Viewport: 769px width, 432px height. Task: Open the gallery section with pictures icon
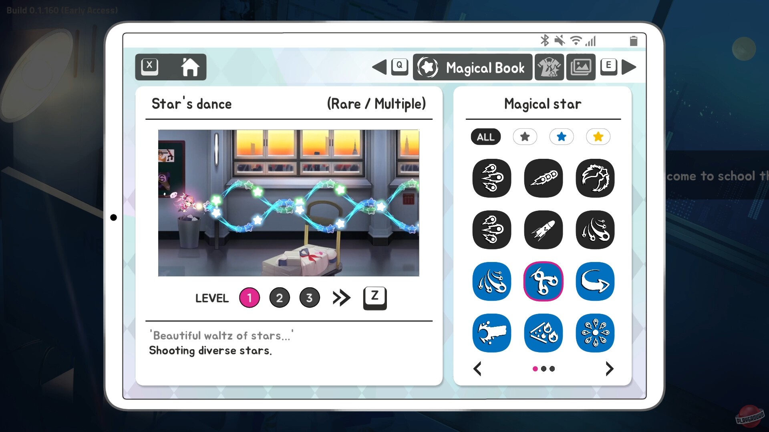[580, 67]
